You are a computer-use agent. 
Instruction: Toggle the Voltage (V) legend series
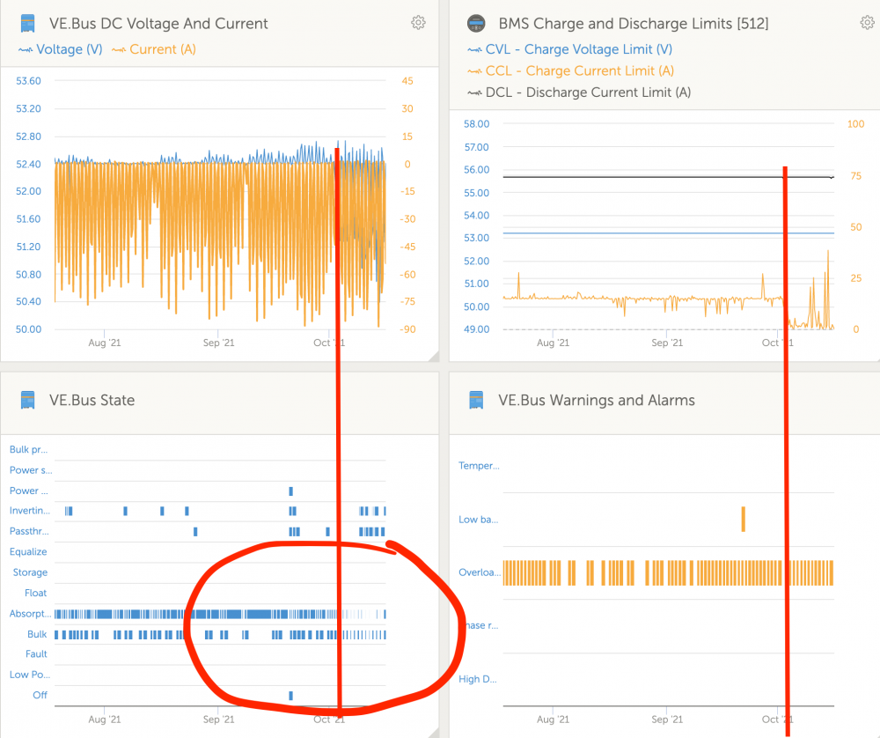(x=61, y=49)
